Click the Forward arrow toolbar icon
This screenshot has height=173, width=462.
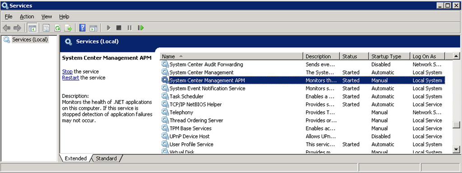17,28
